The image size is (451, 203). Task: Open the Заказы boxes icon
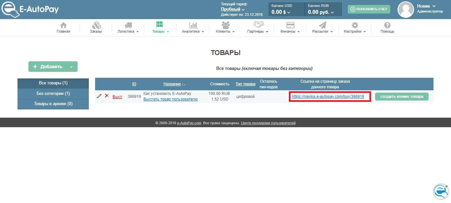96,25
